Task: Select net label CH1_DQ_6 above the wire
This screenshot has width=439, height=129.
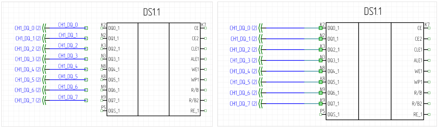Action: 68,87
